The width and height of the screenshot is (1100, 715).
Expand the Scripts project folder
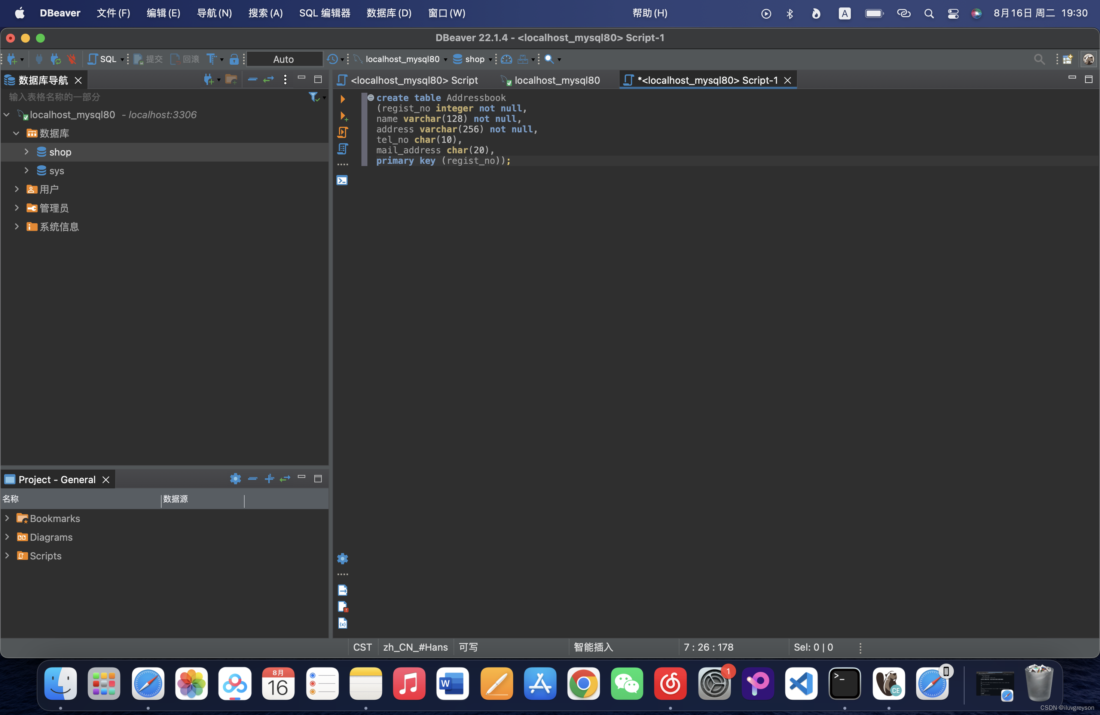(x=7, y=556)
